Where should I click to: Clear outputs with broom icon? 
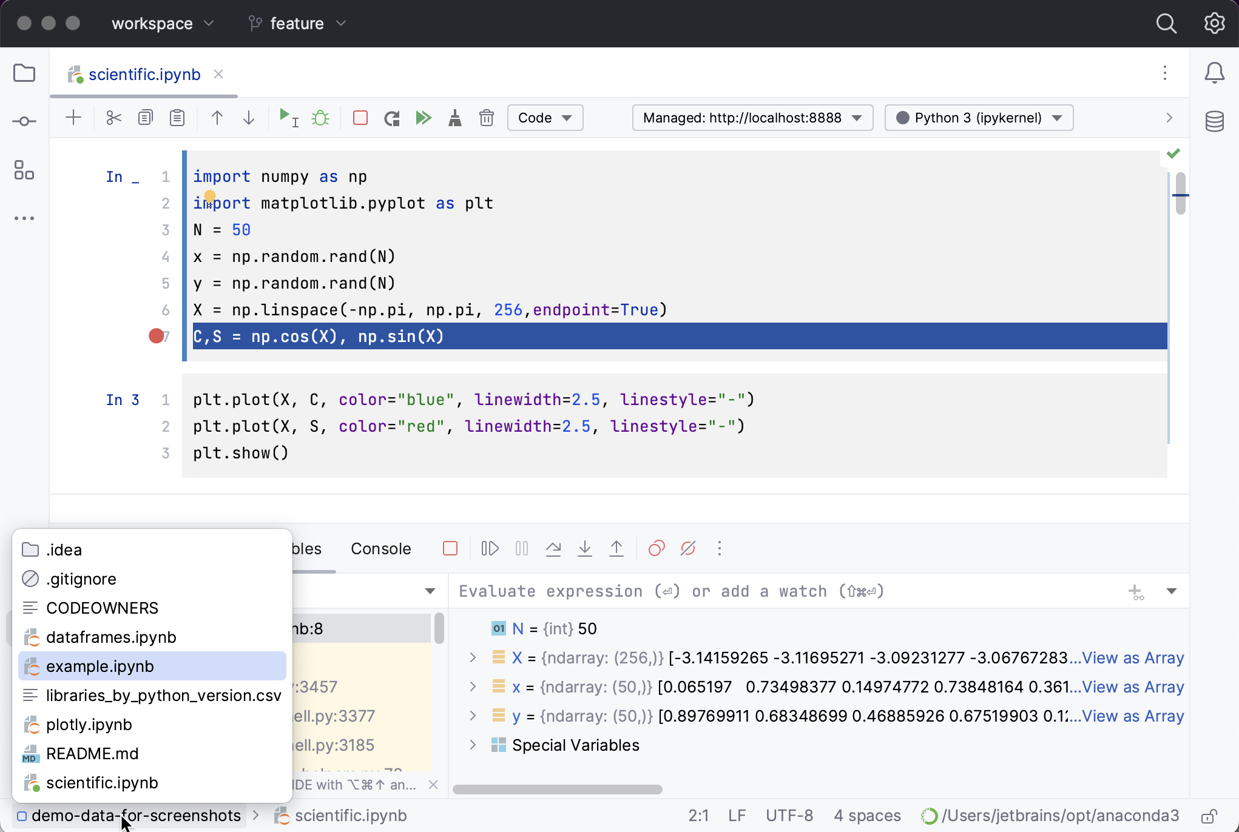point(455,118)
